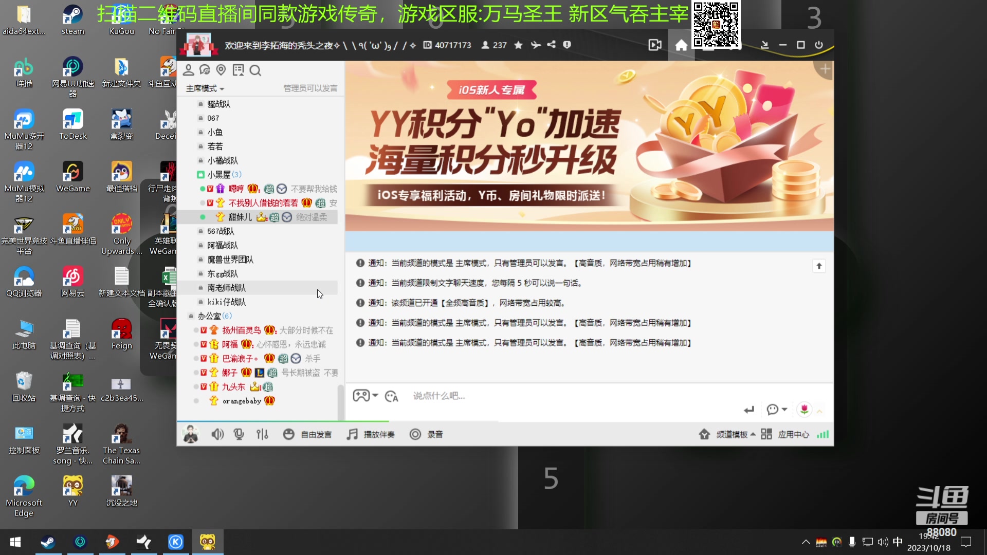Open the game controller panel near chat box
Viewport: 987px width, 555px height.
click(x=362, y=395)
